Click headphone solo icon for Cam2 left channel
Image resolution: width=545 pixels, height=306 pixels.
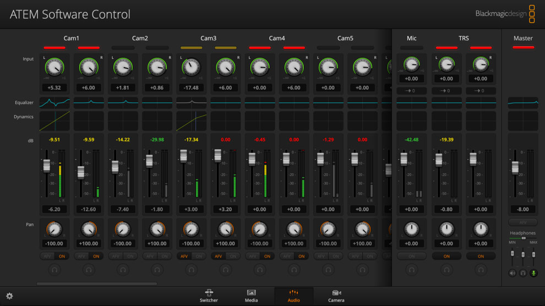tap(123, 270)
